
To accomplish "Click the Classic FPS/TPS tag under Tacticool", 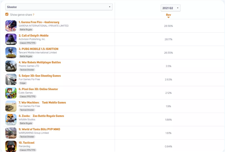I will 27,150.
